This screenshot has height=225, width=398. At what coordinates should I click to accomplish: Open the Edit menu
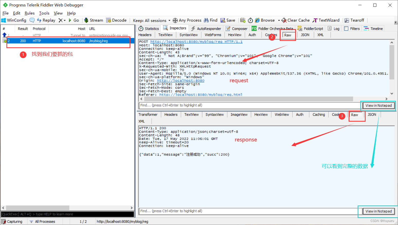coord(17,13)
